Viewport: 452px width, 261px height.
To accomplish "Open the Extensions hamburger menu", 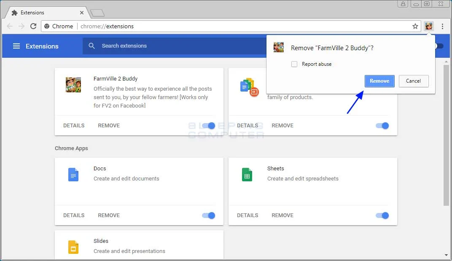I will click(x=16, y=46).
